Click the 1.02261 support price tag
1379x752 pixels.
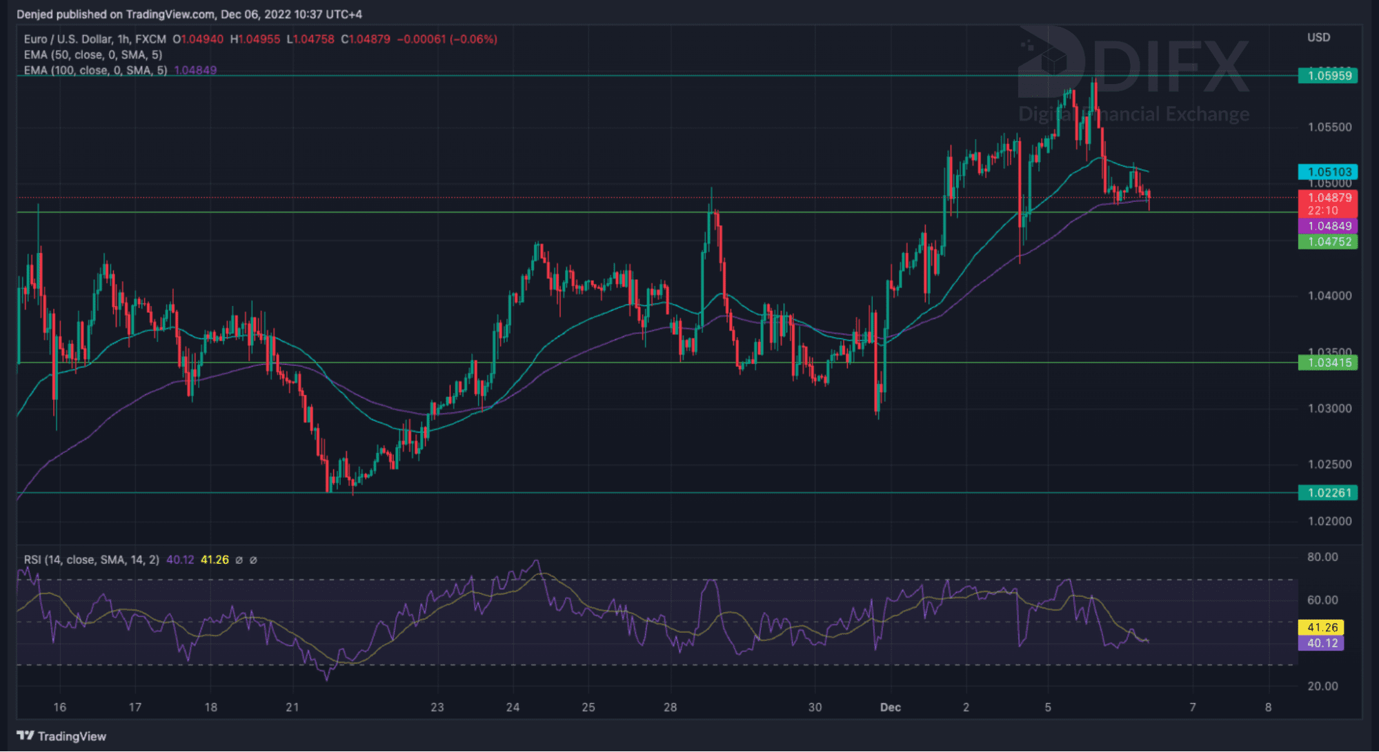[x=1327, y=493]
